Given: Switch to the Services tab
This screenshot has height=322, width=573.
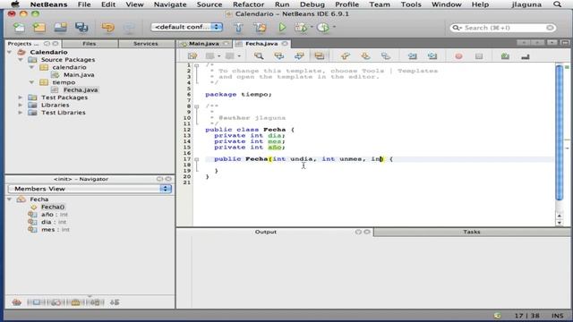Looking at the screenshot, I should point(145,44).
